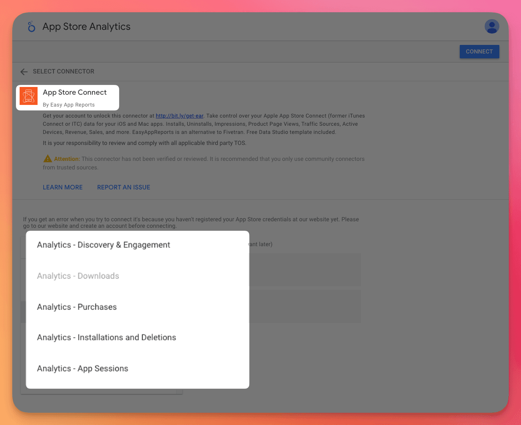Click the App Store Connect connector icon
This screenshot has width=521, height=425.
point(29,96)
